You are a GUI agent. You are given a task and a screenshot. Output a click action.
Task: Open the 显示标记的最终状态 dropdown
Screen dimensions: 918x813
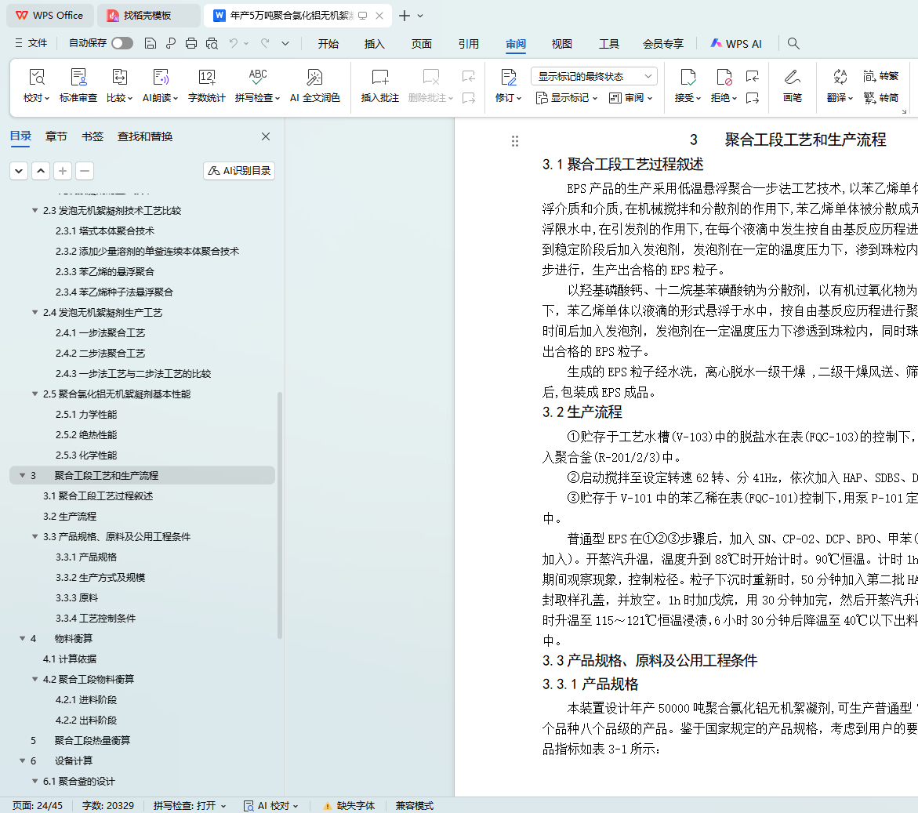[x=593, y=76]
